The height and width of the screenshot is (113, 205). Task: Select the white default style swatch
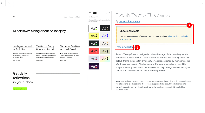tap(93, 28)
